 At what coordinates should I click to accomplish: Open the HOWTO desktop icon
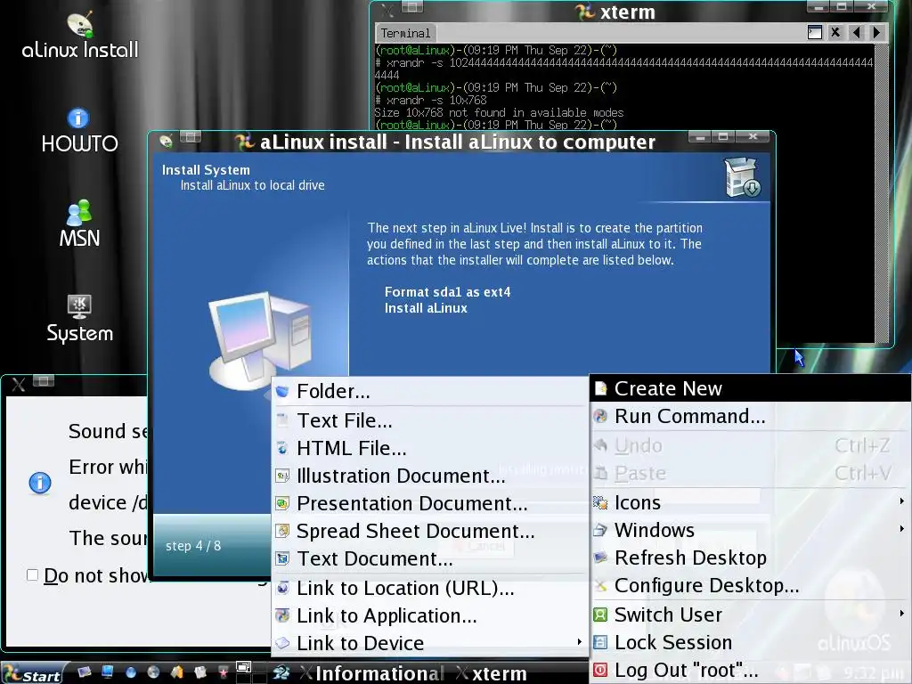(79, 131)
